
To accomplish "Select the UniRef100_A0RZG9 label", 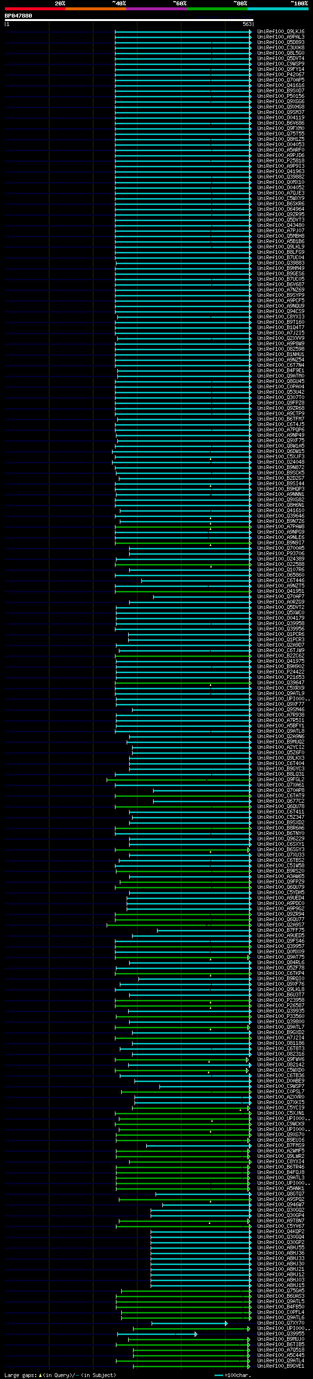I will click(281, 602).
